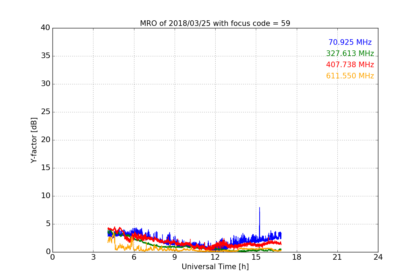Click x-axis tick label 24
The image size is (420, 280).
click(378, 257)
